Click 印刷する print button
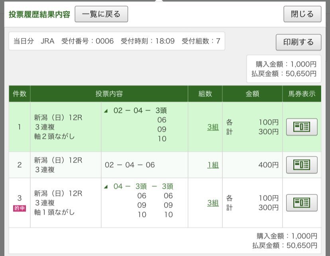The image size is (330, 256). pos(299,42)
